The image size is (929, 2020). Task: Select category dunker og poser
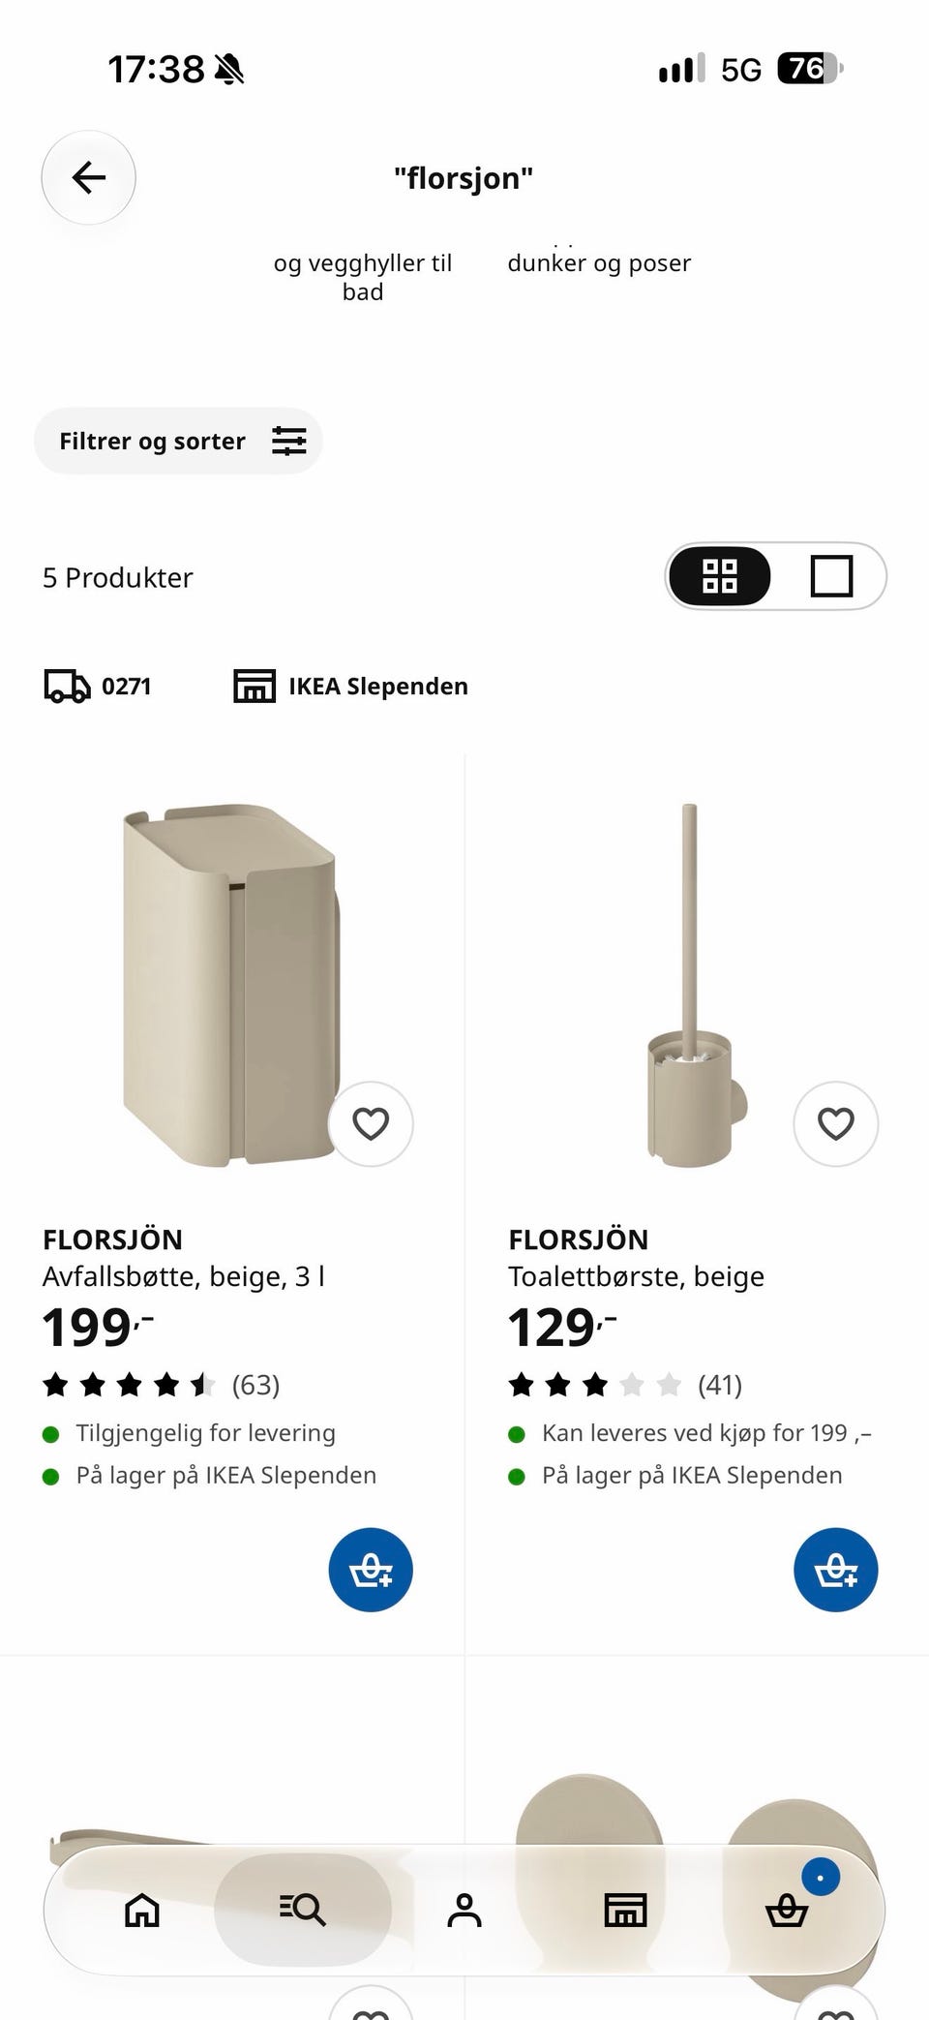coord(599,262)
